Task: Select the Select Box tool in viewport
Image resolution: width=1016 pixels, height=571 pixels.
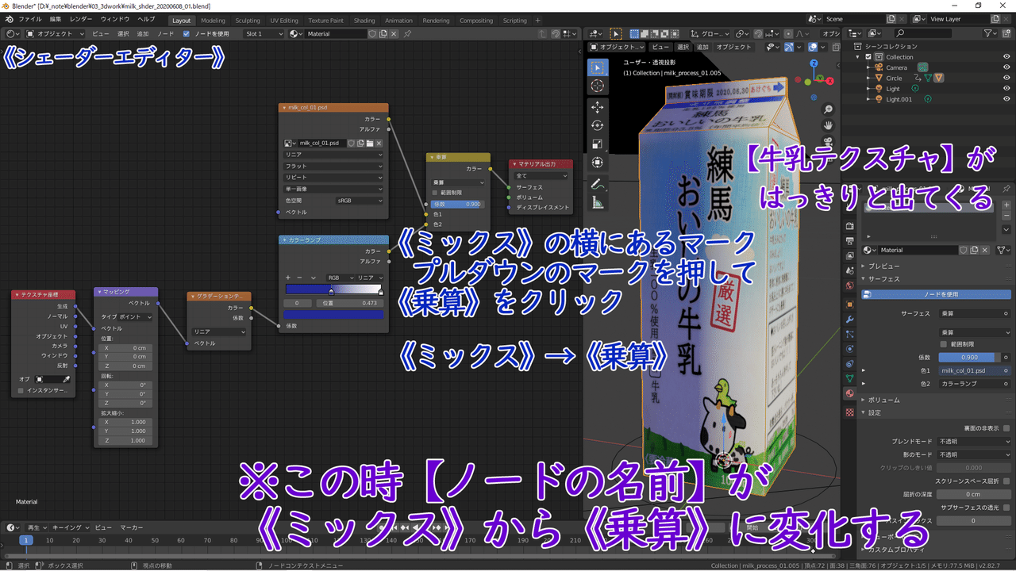Action: point(597,68)
